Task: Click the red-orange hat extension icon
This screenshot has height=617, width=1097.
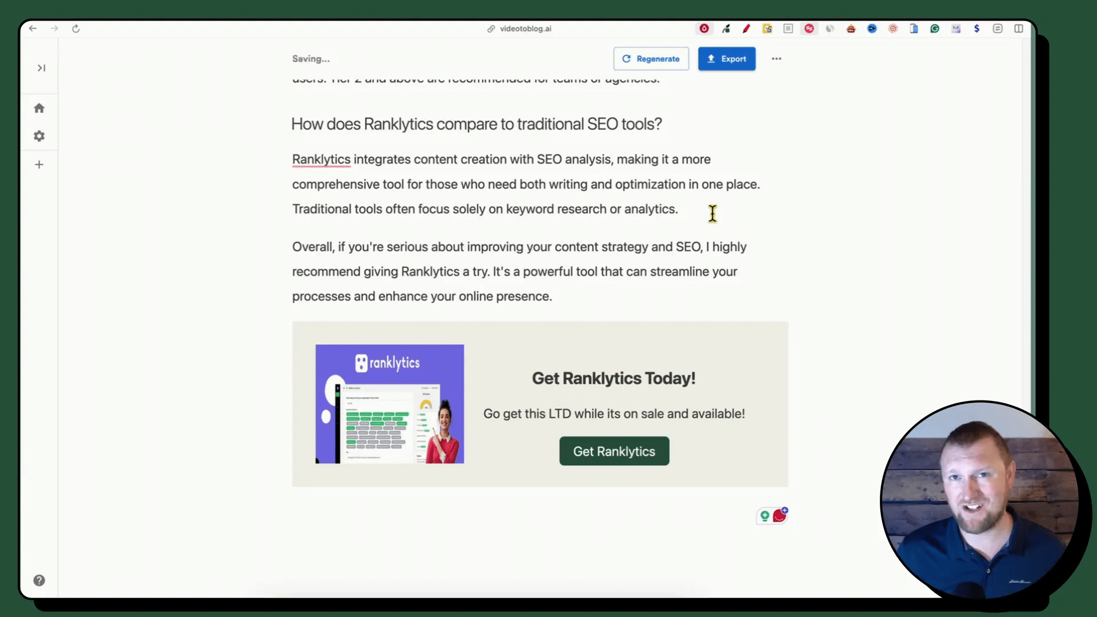Action: tap(851, 29)
